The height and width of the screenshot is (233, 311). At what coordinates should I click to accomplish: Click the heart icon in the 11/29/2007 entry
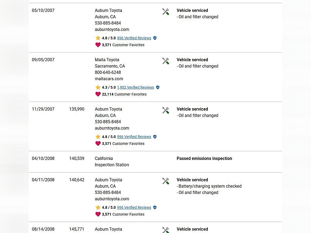[x=98, y=144]
